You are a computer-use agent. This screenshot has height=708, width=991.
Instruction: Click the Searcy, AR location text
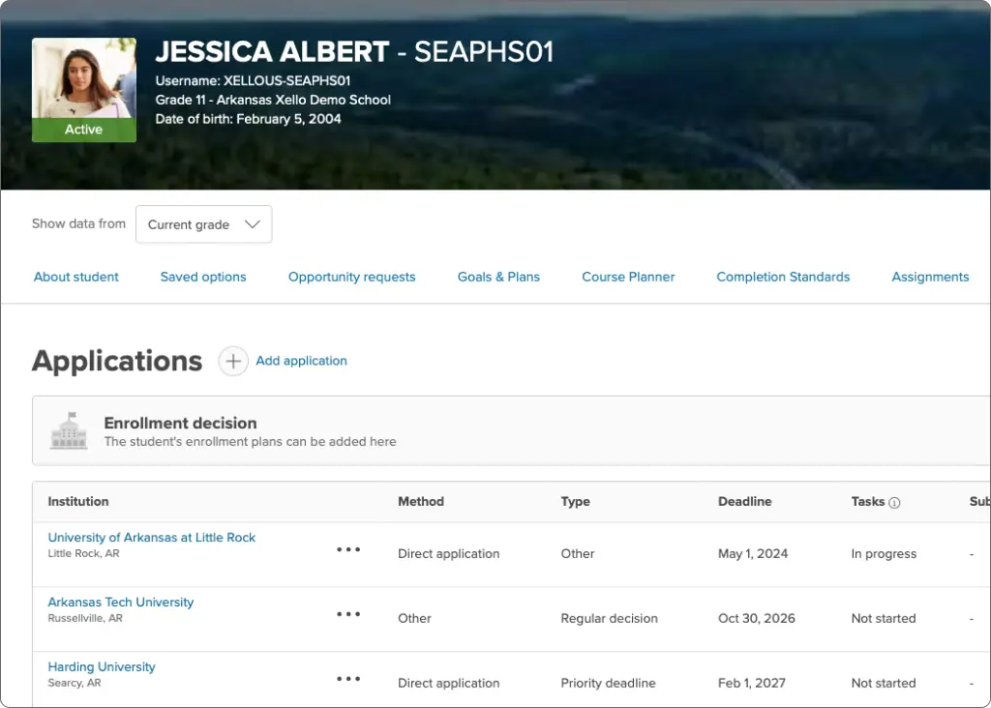pyautogui.click(x=75, y=683)
